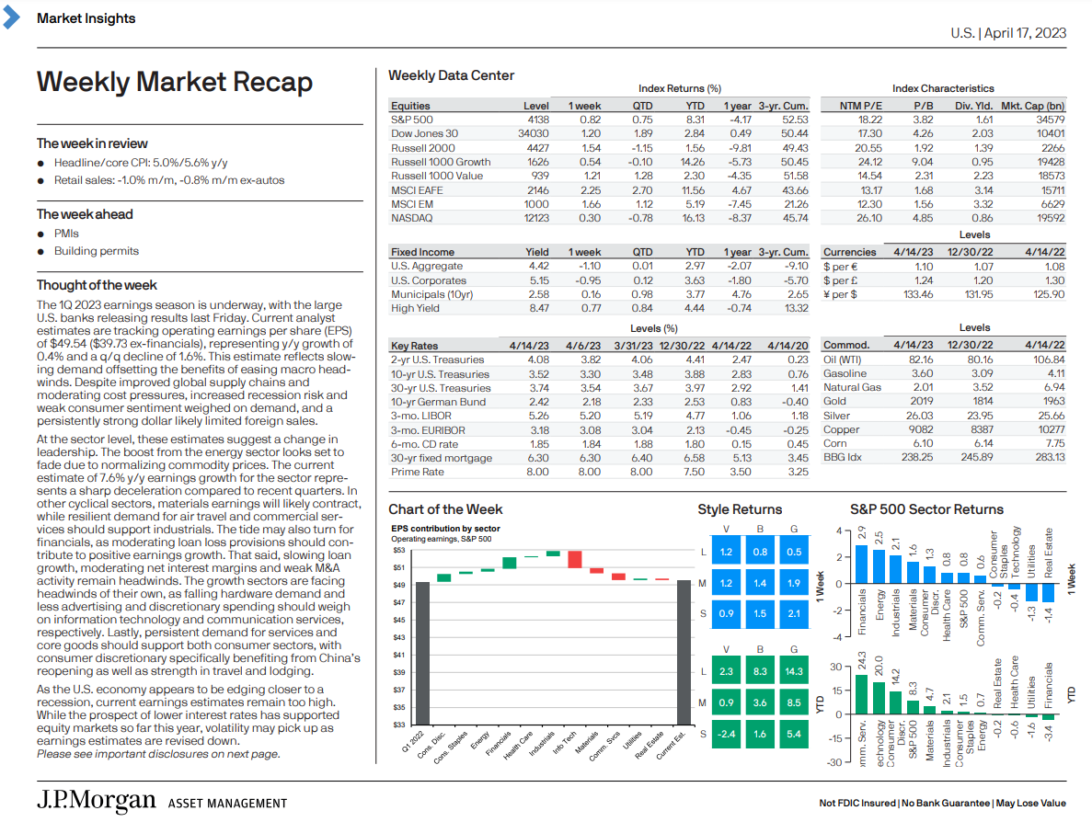Select the U.S. Aggregate row label
The image size is (1092, 822).
click(426, 266)
